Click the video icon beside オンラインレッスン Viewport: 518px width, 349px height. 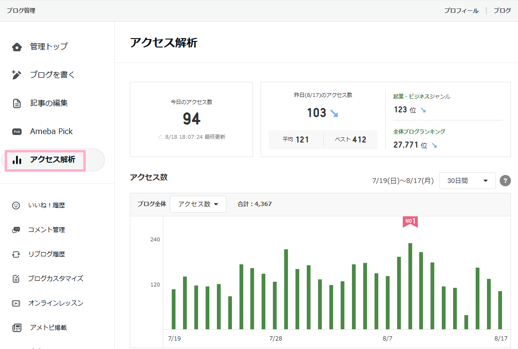tap(16, 303)
